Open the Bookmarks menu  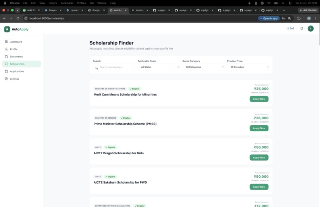[67, 3]
